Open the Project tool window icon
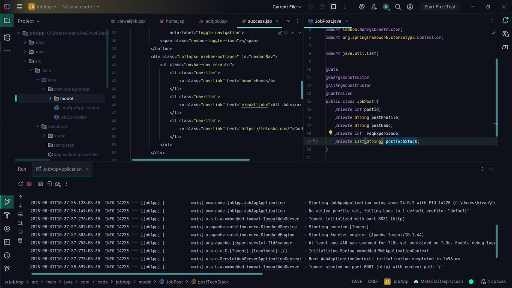Screen dimensions: 512x288 coord(7,20)
